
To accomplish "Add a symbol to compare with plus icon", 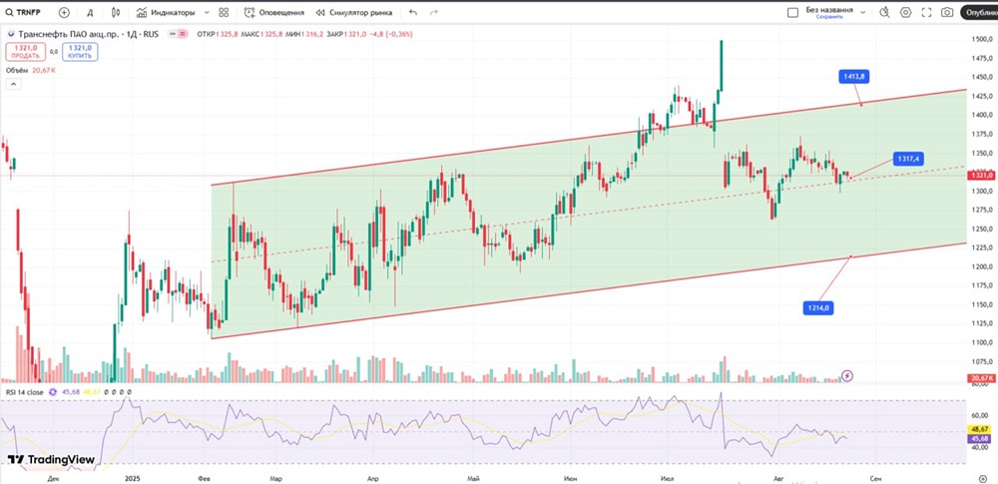I will (64, 12).
